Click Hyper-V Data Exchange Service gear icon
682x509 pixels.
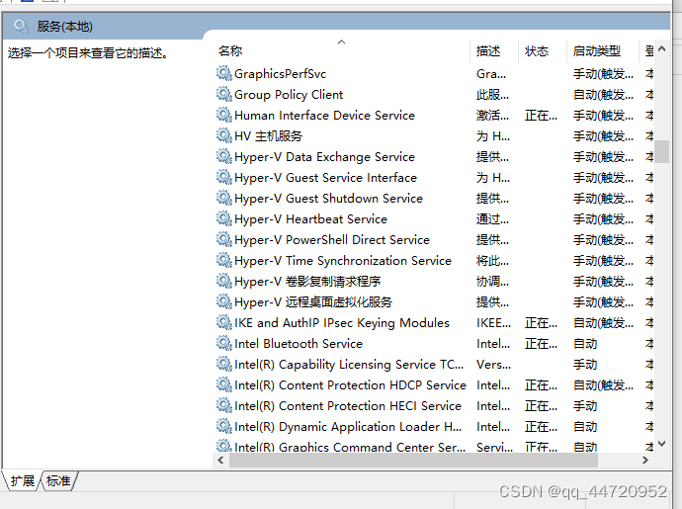pyautogui.click(x=224, y=156)
